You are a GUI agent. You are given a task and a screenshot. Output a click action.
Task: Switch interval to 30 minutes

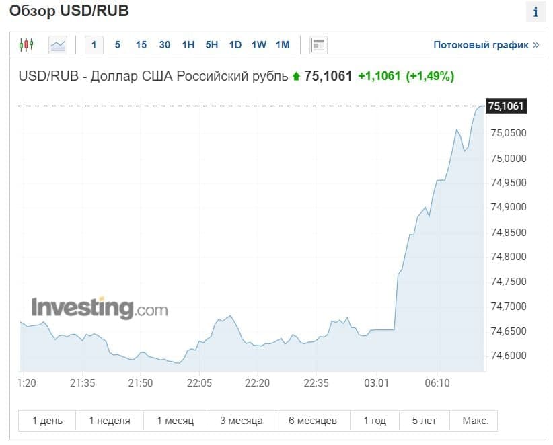[165, 45]
